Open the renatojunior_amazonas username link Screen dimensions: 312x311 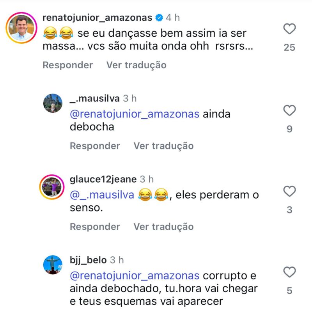(x=96, y=18)
